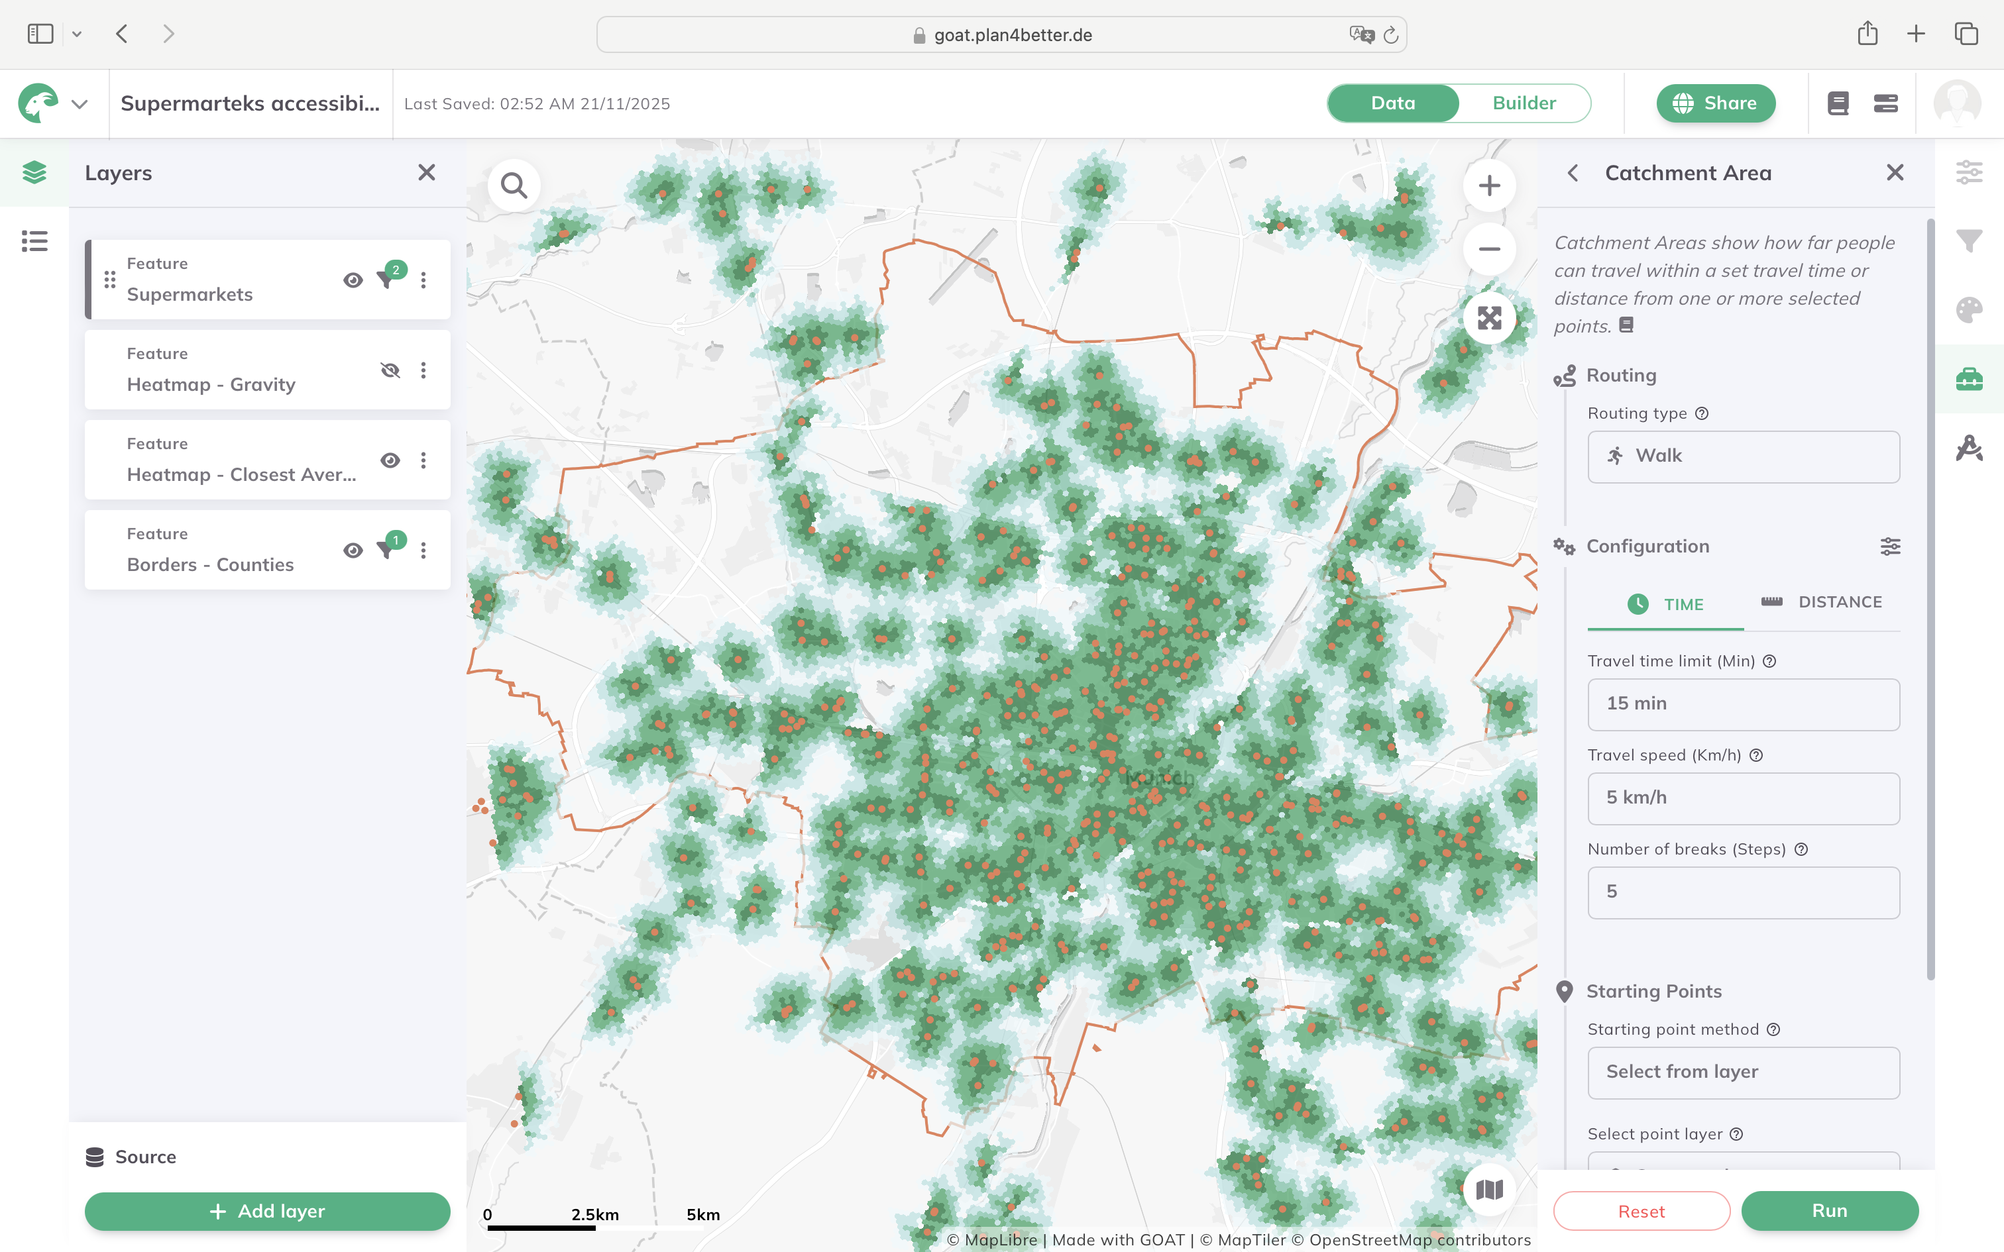
Task: Open Travel time limit dropdown
Action: click(1743, 704)
